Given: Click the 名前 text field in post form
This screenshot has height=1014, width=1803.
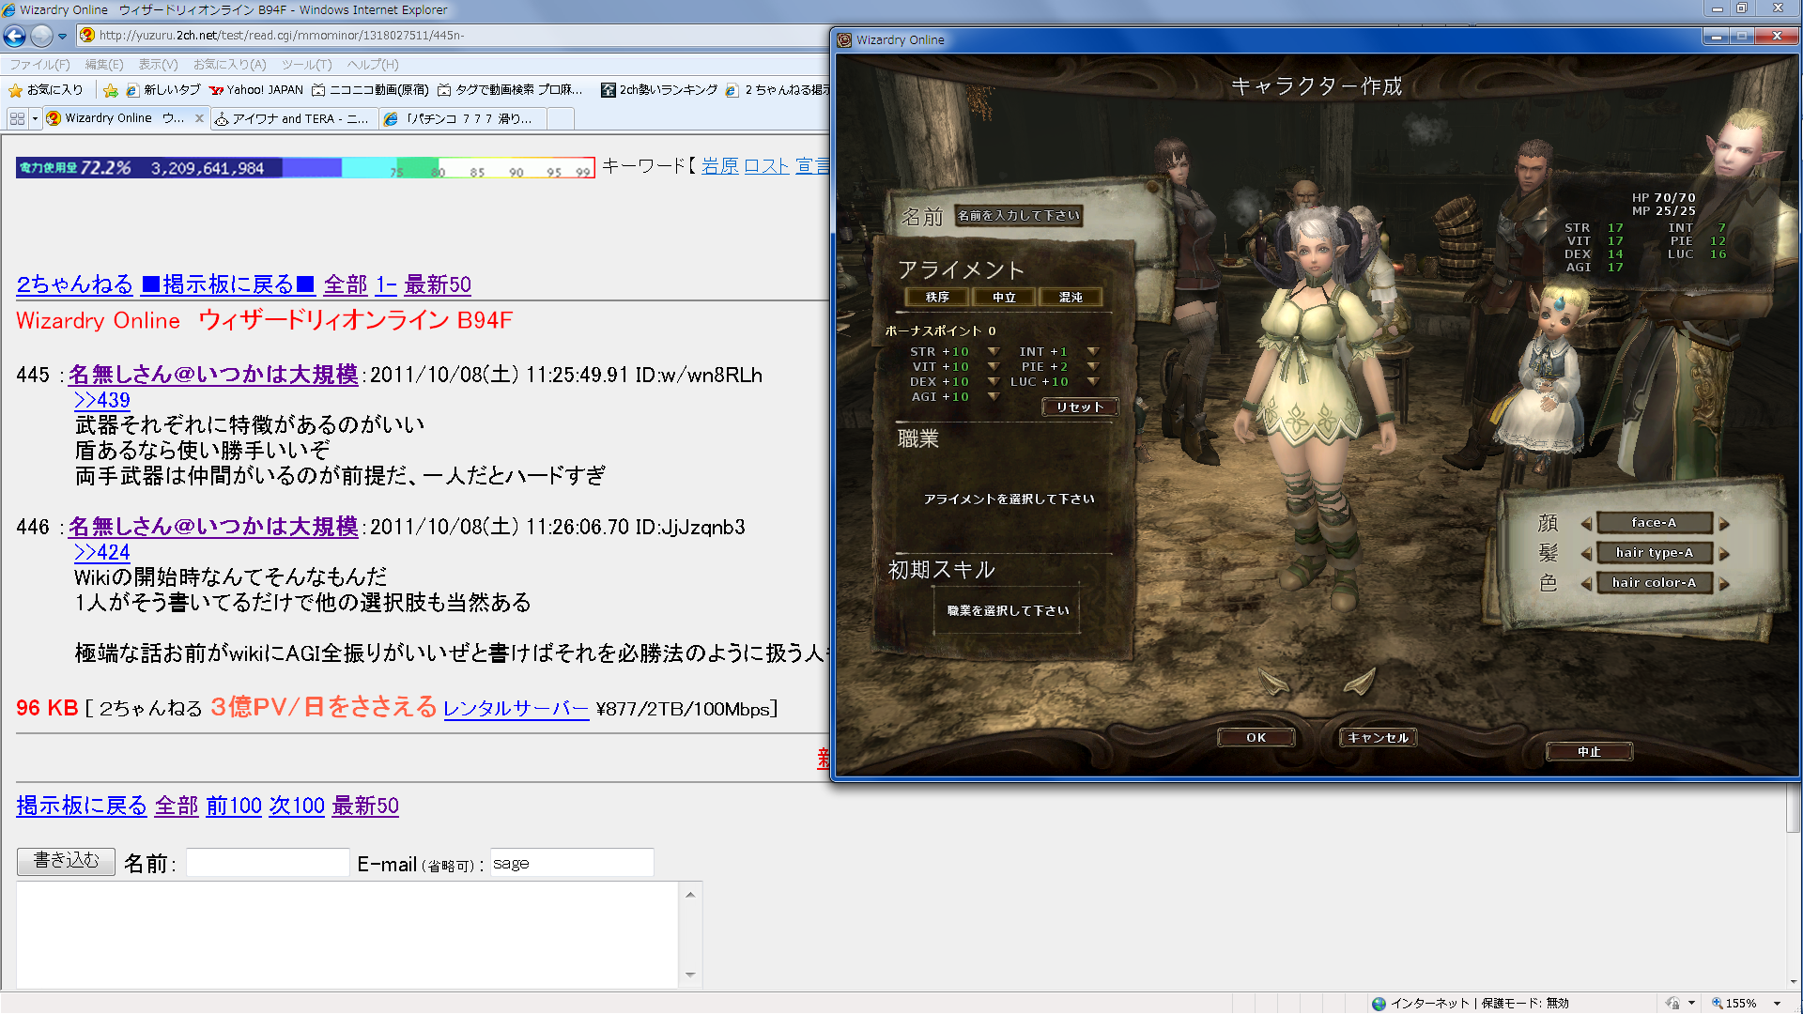Looking at the screenshot, I should pos(268,863).
